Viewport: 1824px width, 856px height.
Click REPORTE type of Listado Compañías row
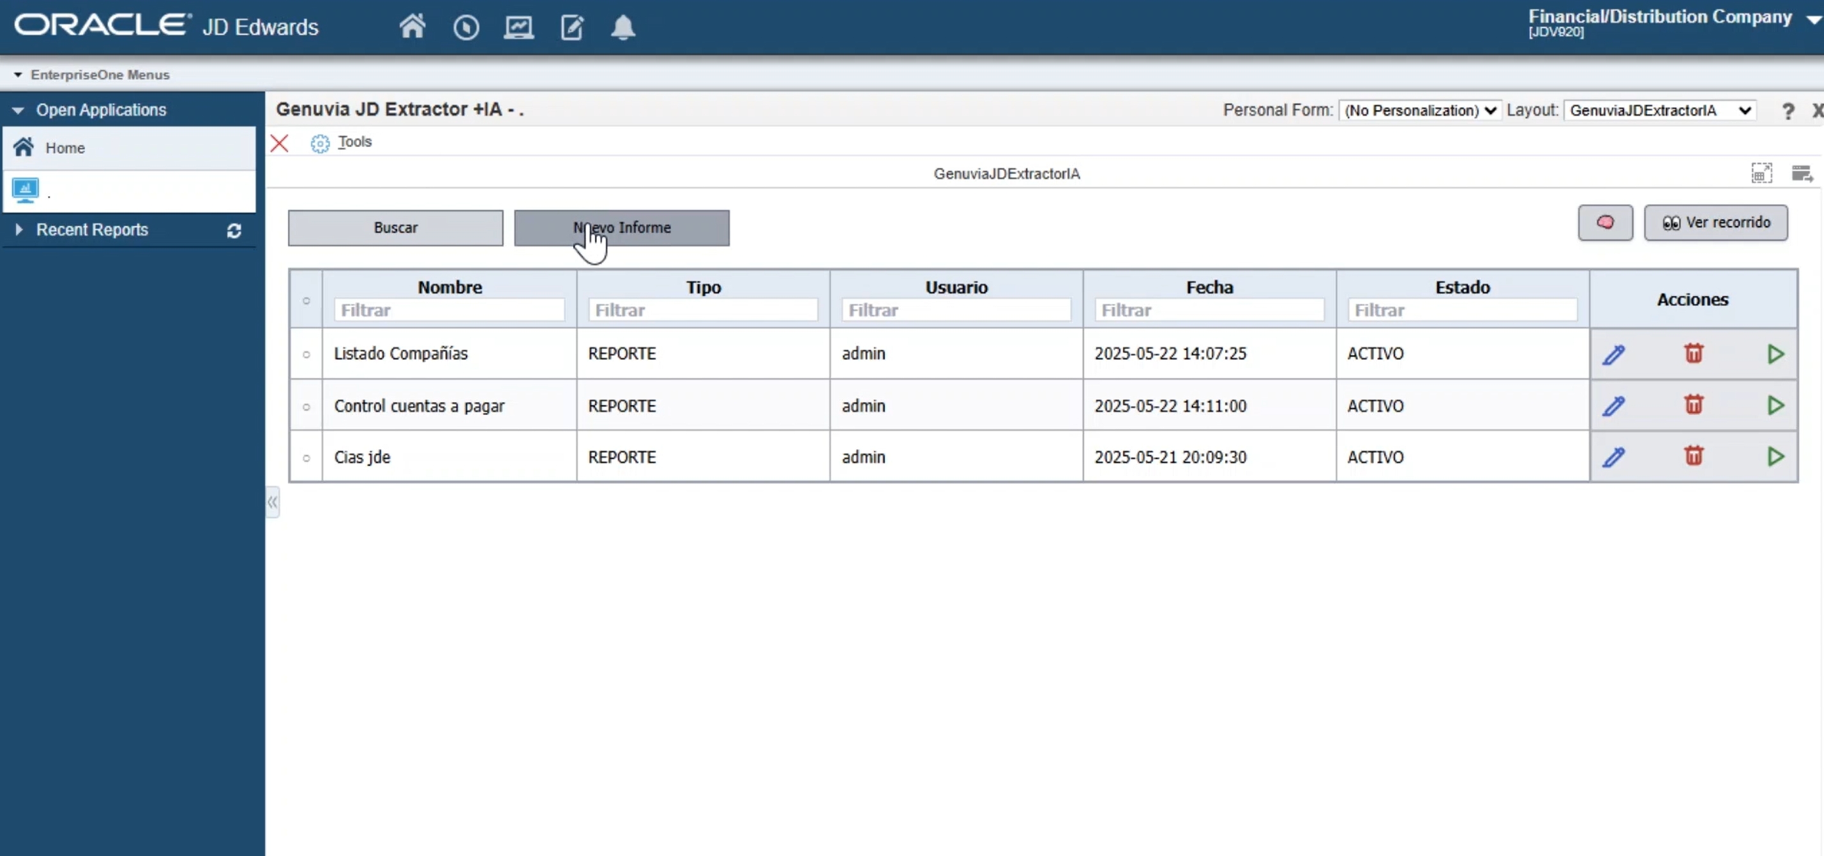click(622, 353)
